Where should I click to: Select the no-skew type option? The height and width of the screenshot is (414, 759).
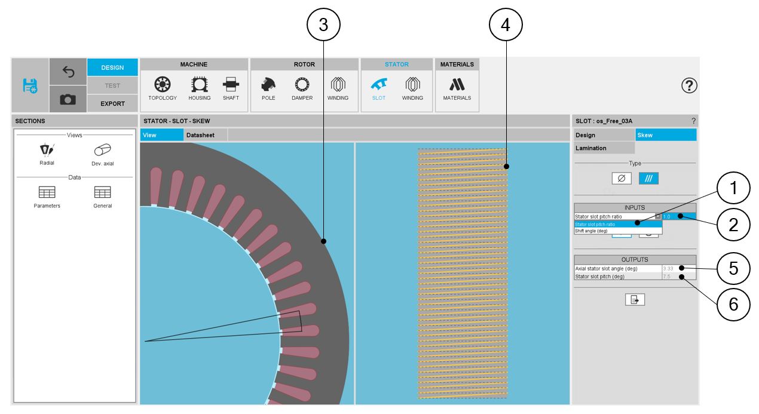pyautogui.click(x=621, y=178)
